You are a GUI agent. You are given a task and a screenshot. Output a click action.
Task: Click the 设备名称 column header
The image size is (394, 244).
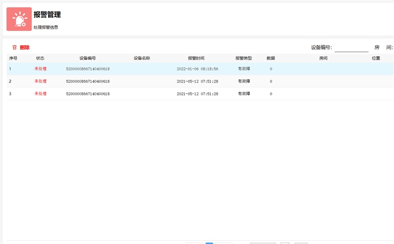[142, 58]
